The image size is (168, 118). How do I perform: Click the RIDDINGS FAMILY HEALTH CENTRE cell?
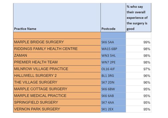pyautogui.click(x=46, y=49)
